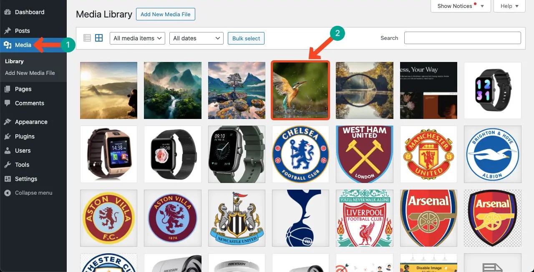Open the All dates filter dropdown
Screen dimensions: 534x272
(196, 38)
